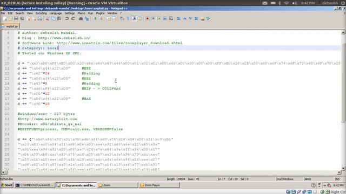Redo the edit via the toolbar
346x194 pixels.
(x=73, y=19)
